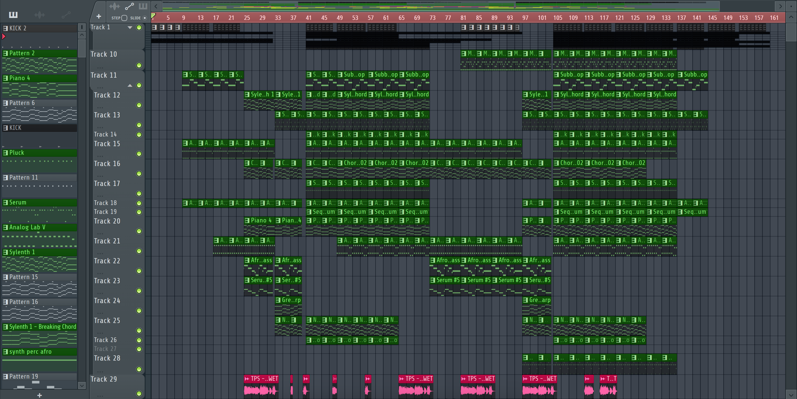This screenshot has height=399, width=797.
Task: Click the left arrow of playlist overview
Action: pos(156,6)
